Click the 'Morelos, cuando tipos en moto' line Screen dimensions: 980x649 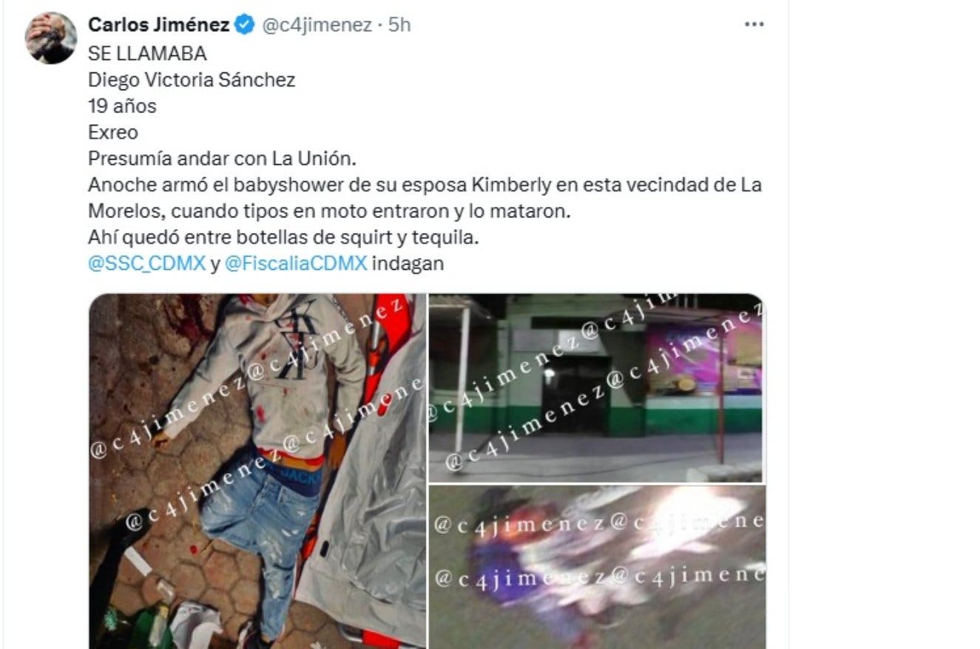click(331, 211)
